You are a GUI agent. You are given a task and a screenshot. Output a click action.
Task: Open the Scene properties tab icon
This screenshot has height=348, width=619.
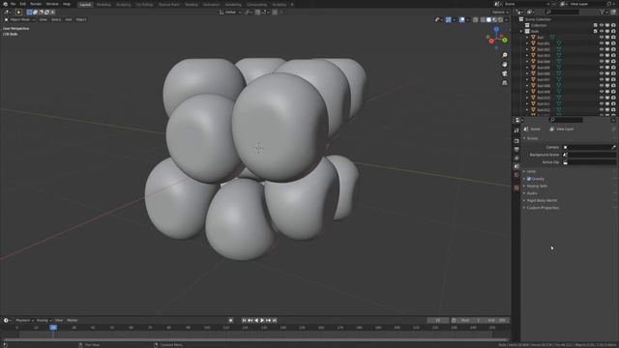point(516,166)
